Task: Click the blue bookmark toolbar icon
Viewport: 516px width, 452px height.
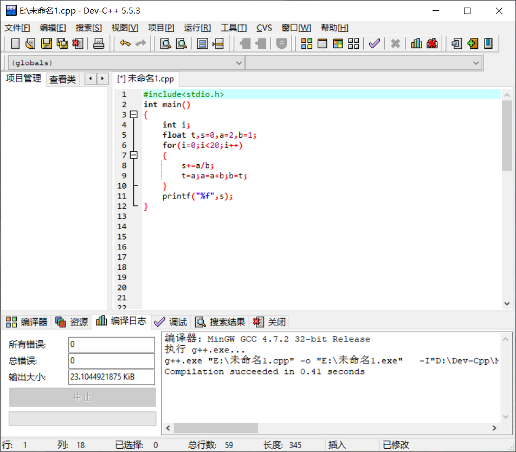Action: (488, 43)
